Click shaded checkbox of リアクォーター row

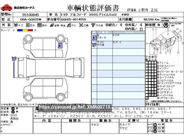147,98
